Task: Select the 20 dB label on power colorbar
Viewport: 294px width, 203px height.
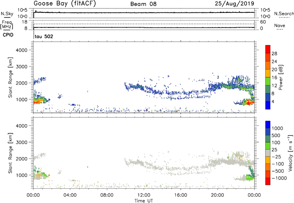Action: (274, 70)
